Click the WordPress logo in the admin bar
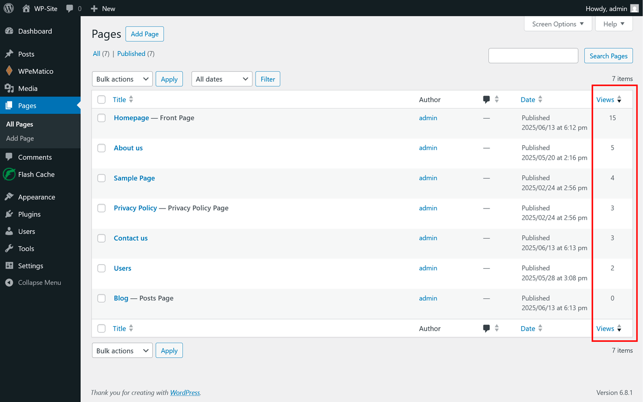 coord(8,8)
